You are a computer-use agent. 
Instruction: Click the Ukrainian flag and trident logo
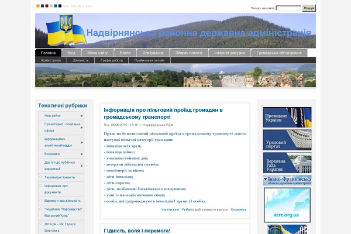point(66,30)
